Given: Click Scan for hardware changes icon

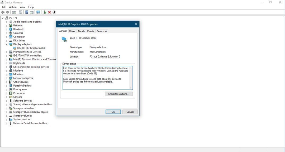Looking at the screenshot, I should [38, 12].
